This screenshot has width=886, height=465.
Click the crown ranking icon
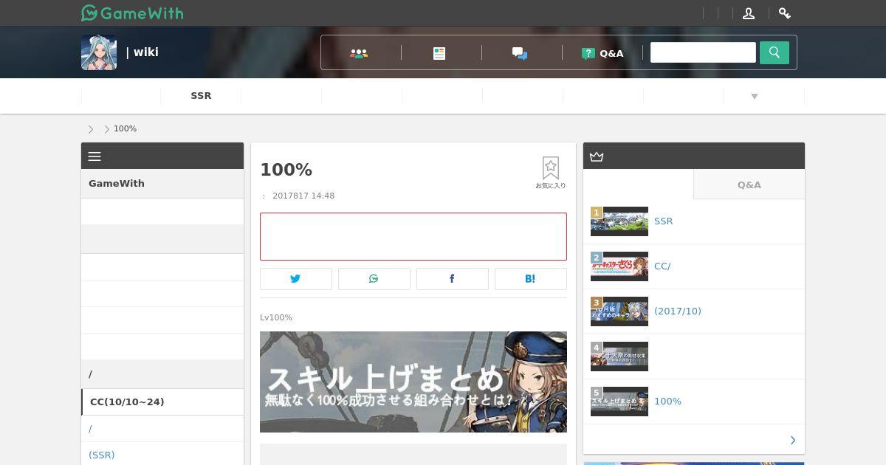pos(597,156)
